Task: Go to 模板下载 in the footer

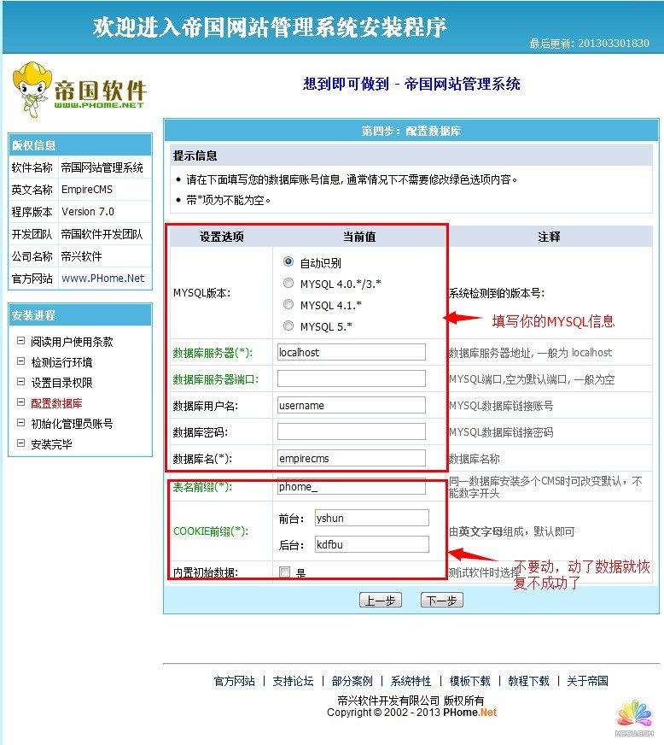Action: point(469,681)
